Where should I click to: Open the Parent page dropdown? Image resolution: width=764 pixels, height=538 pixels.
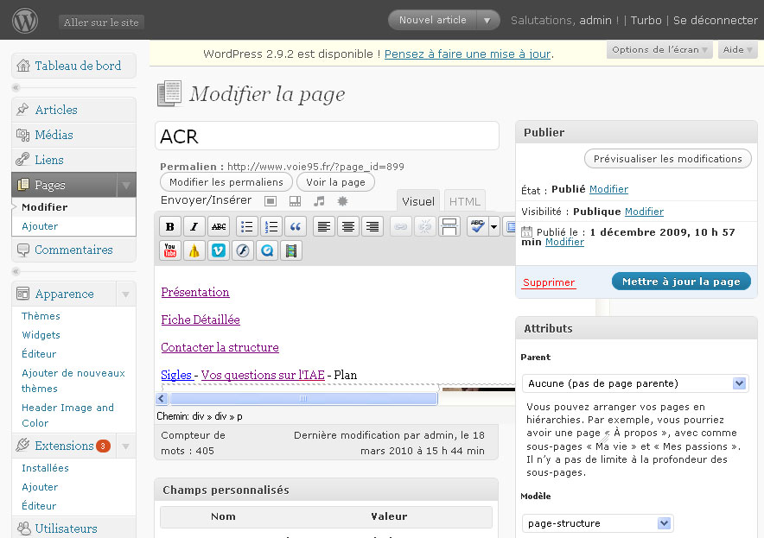635,383
